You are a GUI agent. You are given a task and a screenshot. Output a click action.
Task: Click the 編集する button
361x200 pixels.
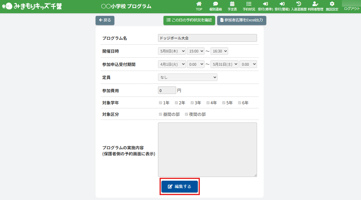pos(180,186)
